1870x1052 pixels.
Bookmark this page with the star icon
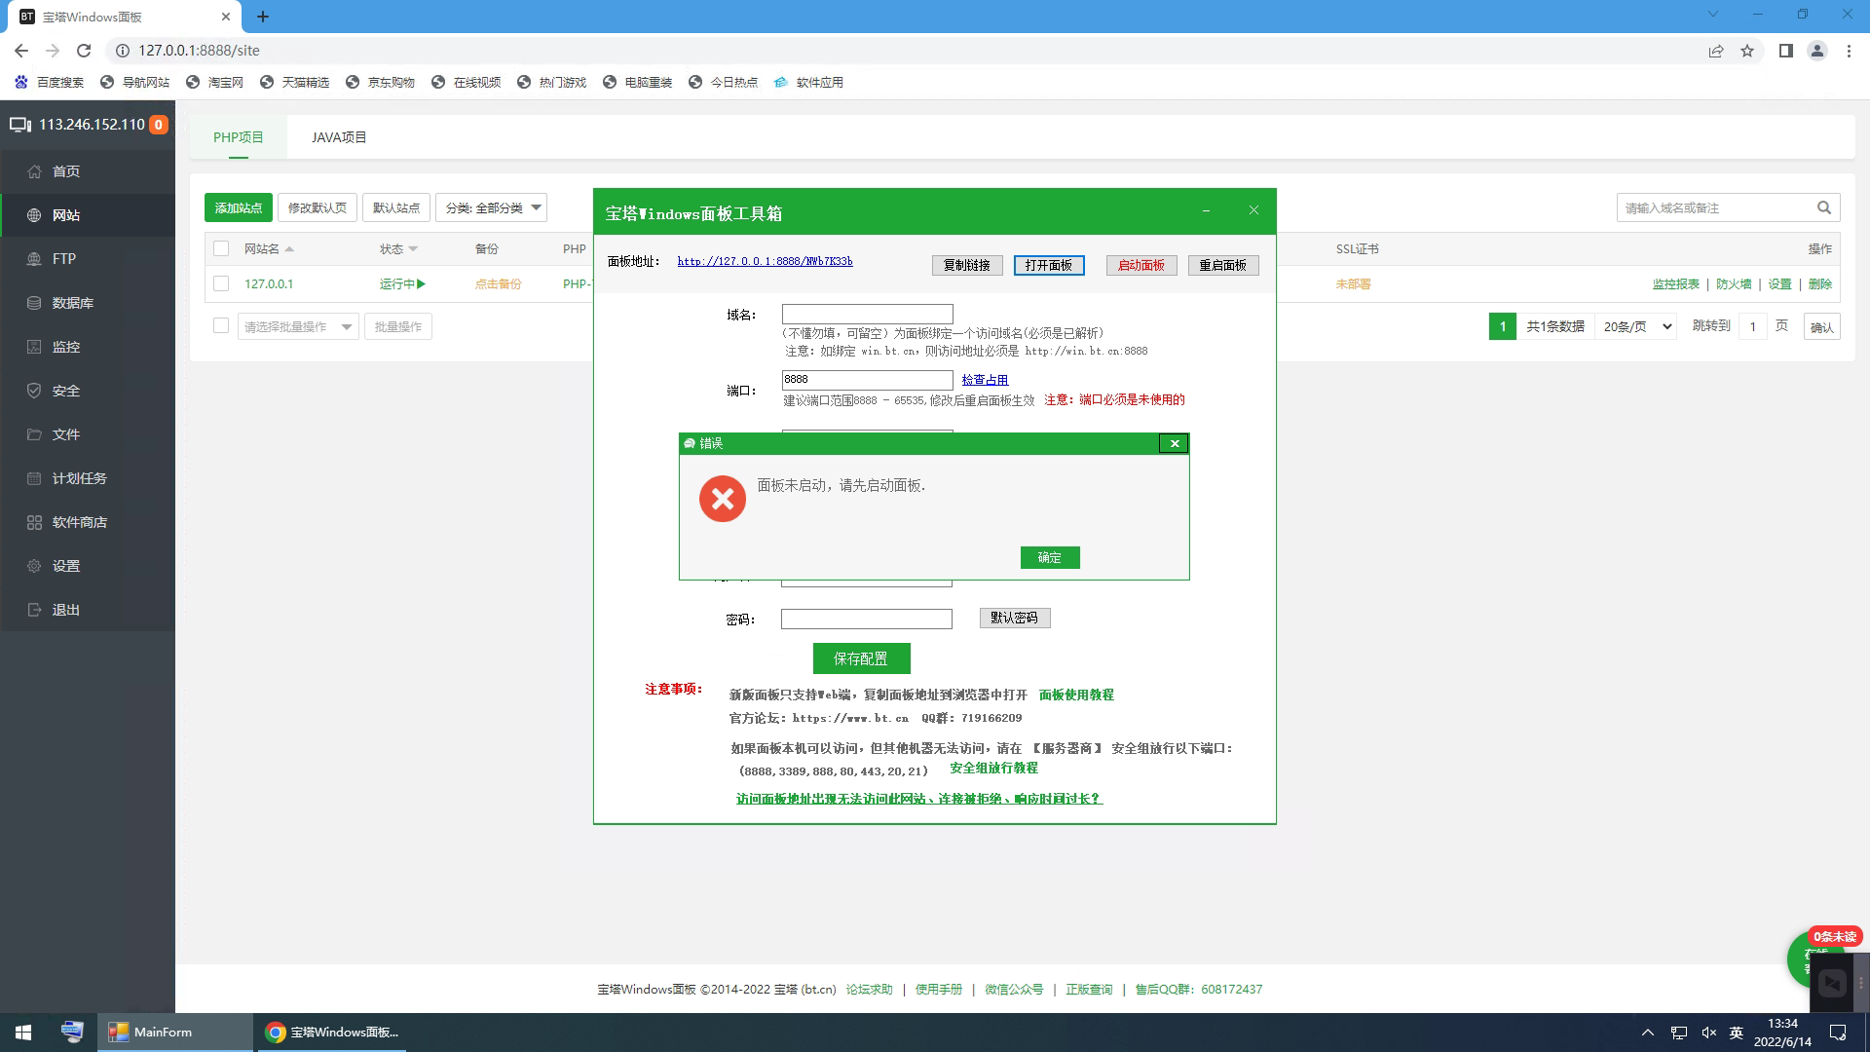tap(1747, 51)
